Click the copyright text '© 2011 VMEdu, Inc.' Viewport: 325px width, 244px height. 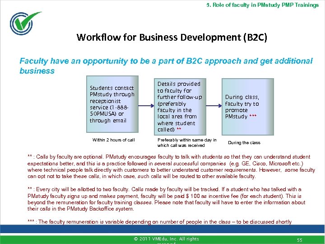point(167,240)
